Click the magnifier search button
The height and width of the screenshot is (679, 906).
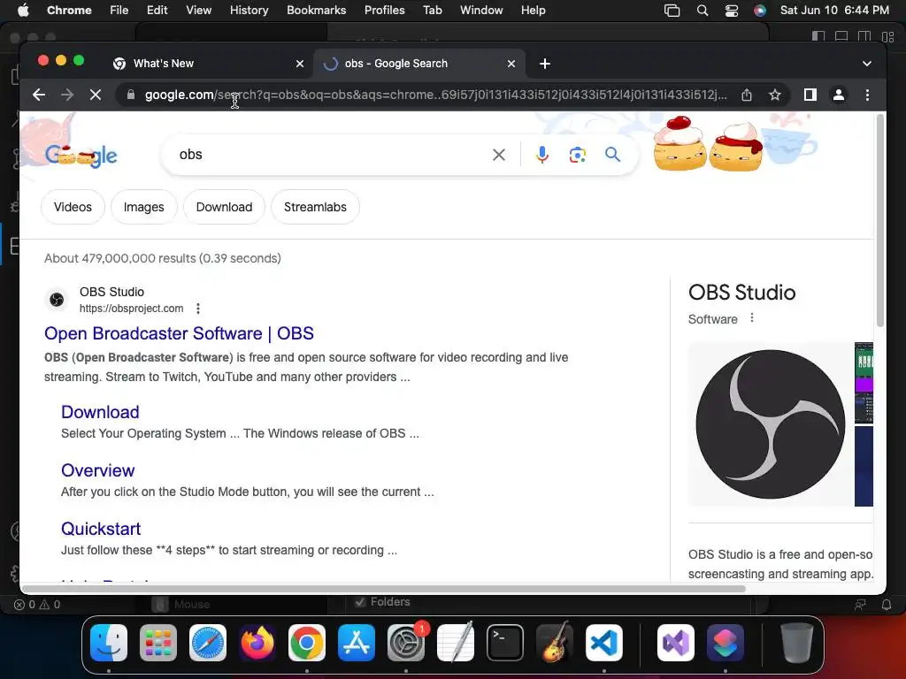612,154
